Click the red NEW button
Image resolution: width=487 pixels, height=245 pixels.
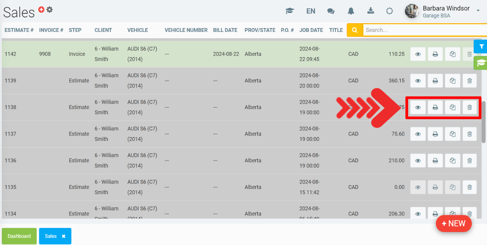pyautogui.click(x=454, y=224)
